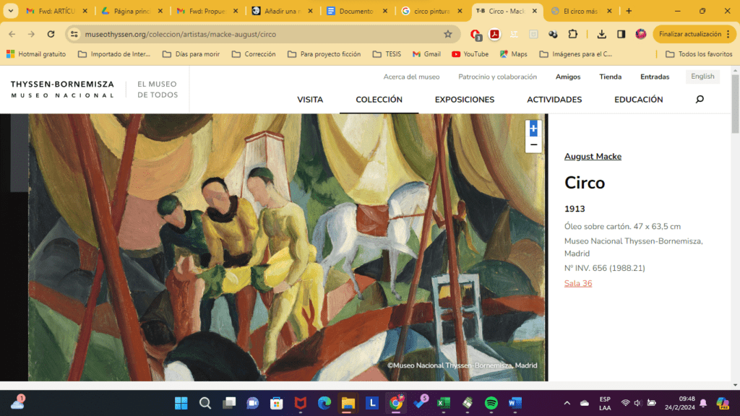Open the TESIS bookmarks folder
The height and width of the screenshot is (416, 740).
387,54
